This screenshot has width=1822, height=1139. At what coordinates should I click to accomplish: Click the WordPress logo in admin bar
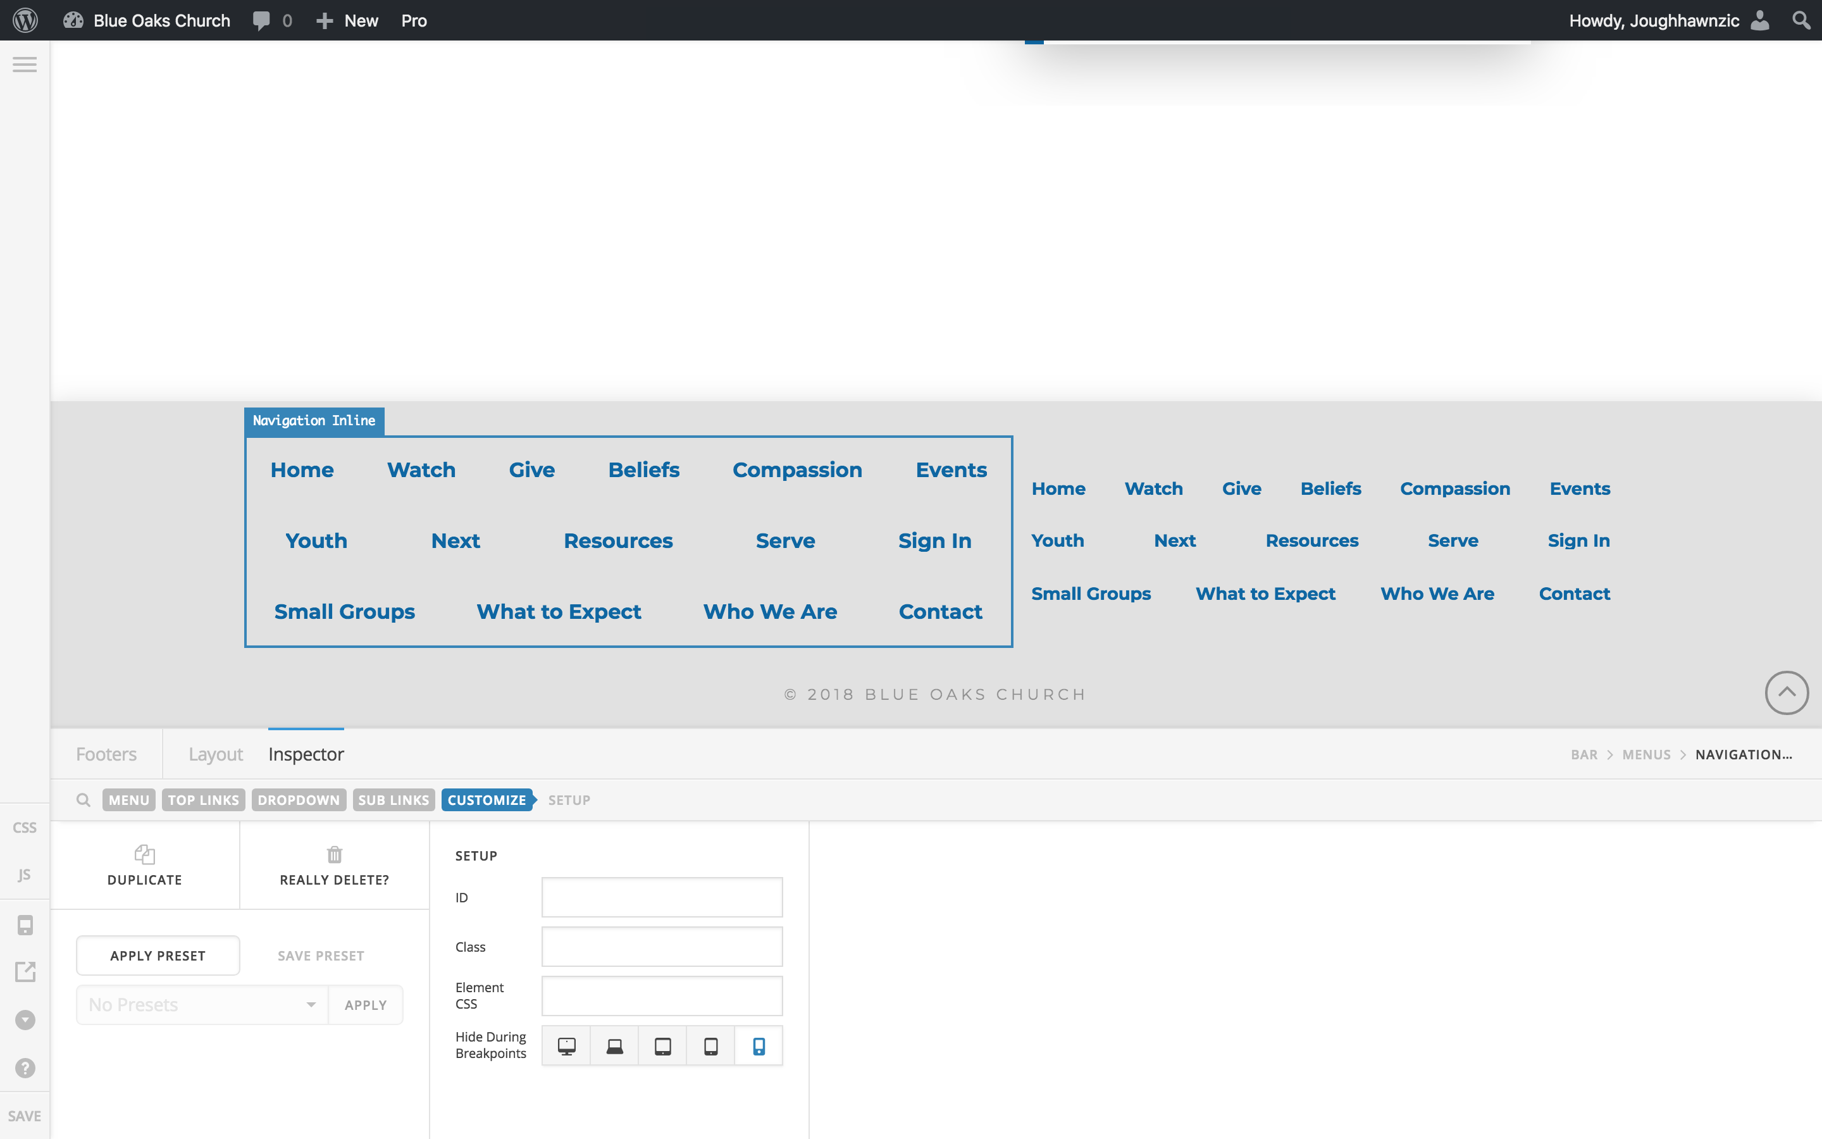[x=25, y=20]
